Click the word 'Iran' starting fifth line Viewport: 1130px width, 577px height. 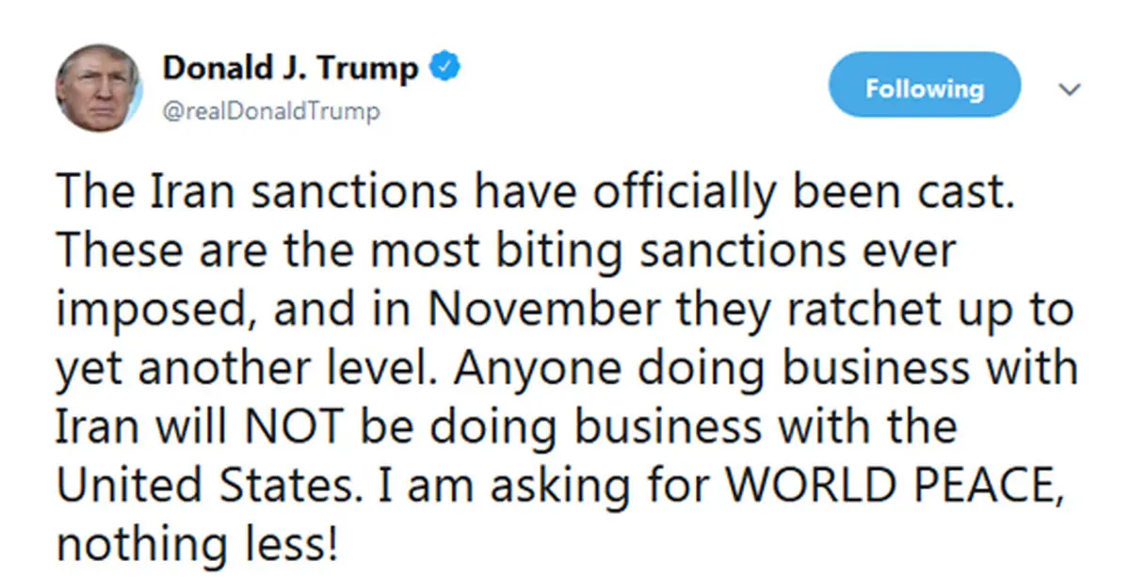click(x=95, y=427)
